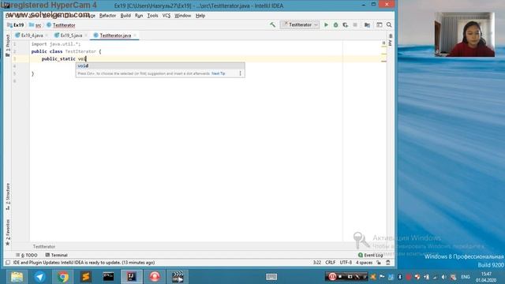Open the Favorites tool window sidebar button
The height and width of the screenshot is (284, 505).
pyautogui.click(x=8, y=232)
